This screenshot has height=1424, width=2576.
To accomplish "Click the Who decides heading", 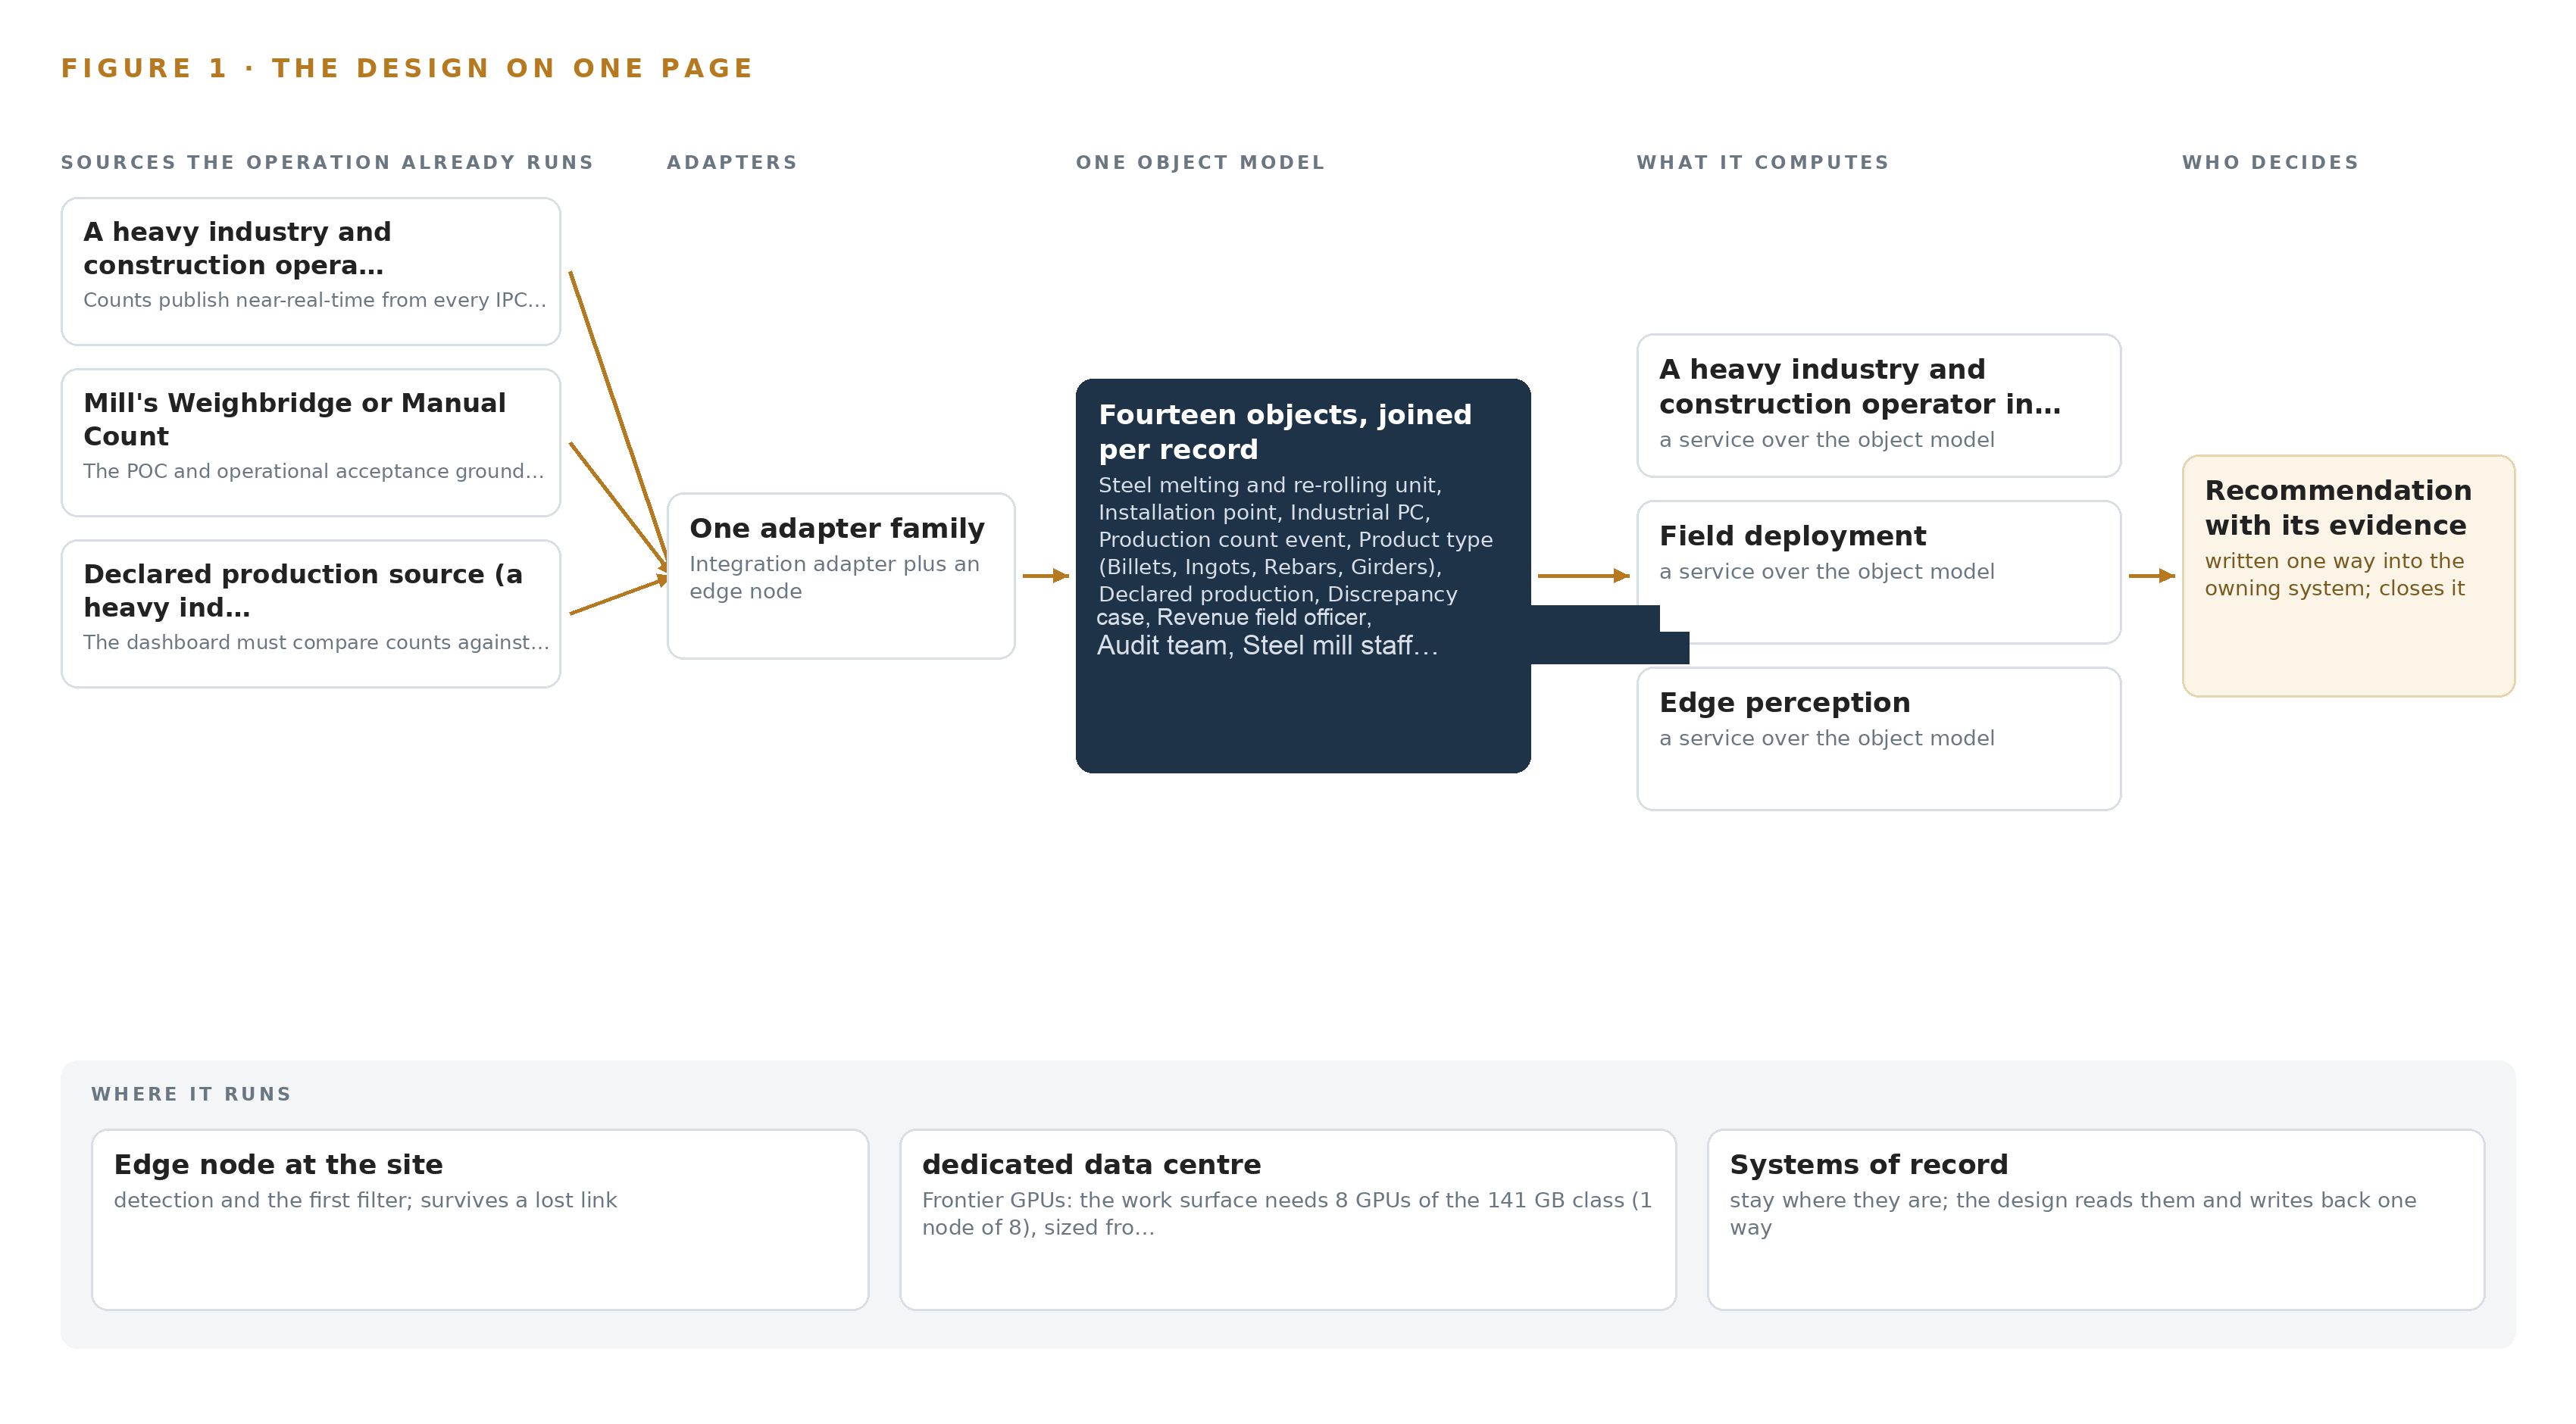I will coord(2270,162).
